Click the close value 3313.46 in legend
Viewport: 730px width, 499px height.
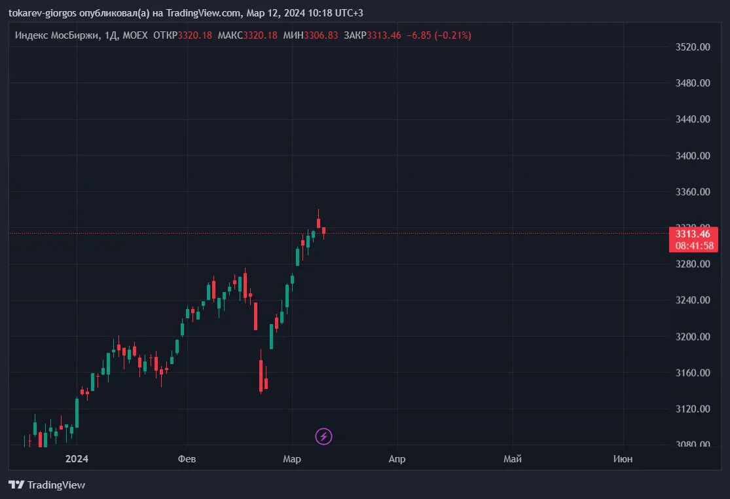(x=384, y=35)
